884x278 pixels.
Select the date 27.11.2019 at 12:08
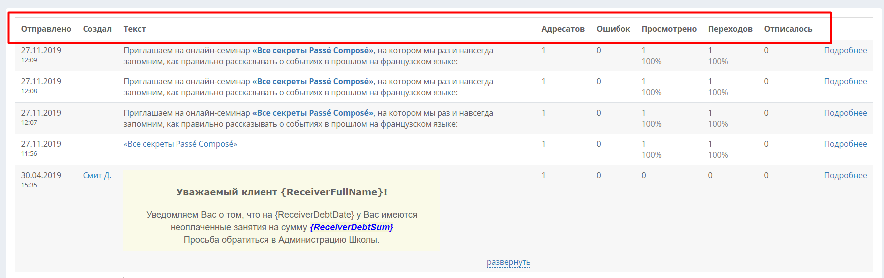pos(41,81)
